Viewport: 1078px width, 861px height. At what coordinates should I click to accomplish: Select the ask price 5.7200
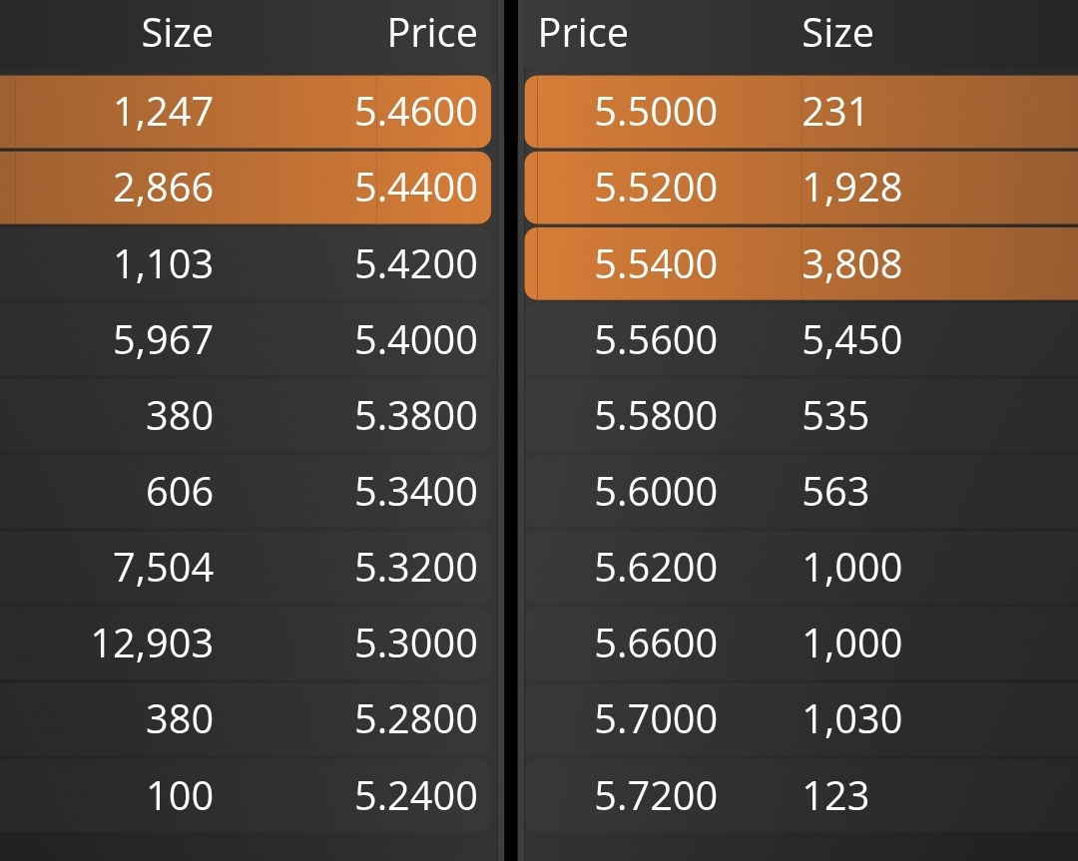coord(656,796)
